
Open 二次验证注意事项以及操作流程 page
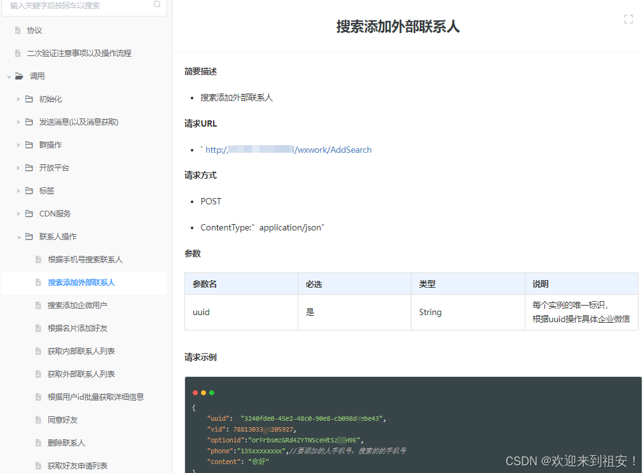pyautogui.click(x=79, y=53)
